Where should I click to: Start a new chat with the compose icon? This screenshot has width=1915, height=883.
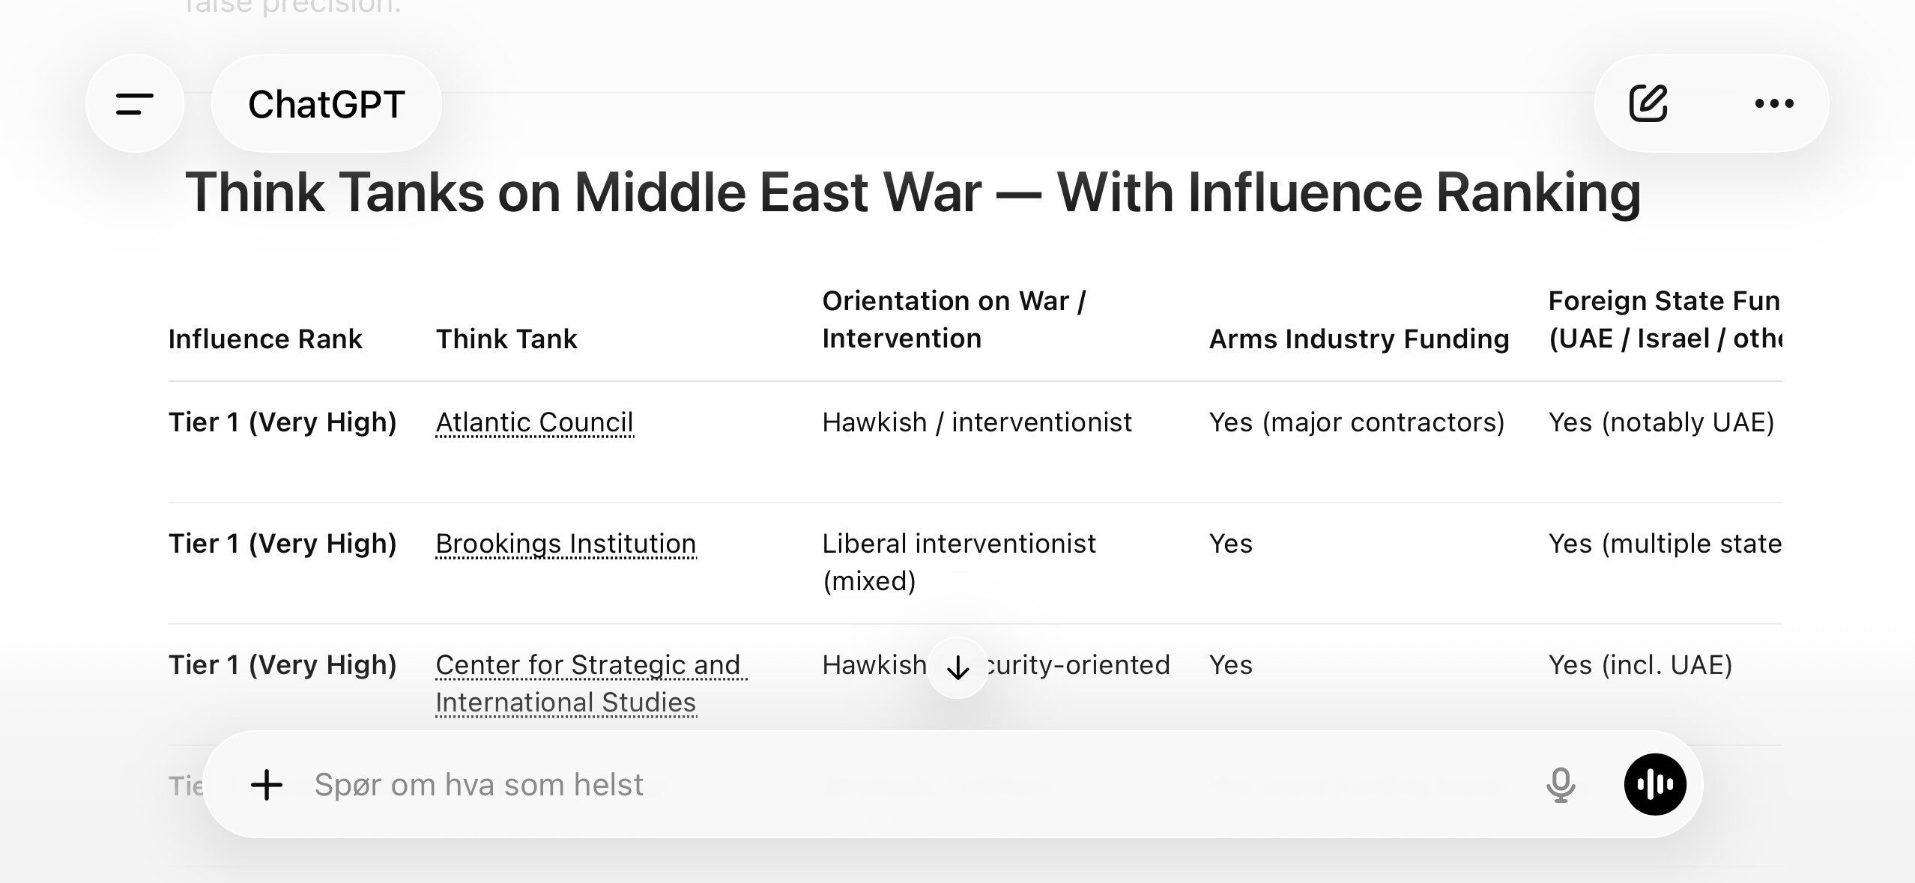1648,103
